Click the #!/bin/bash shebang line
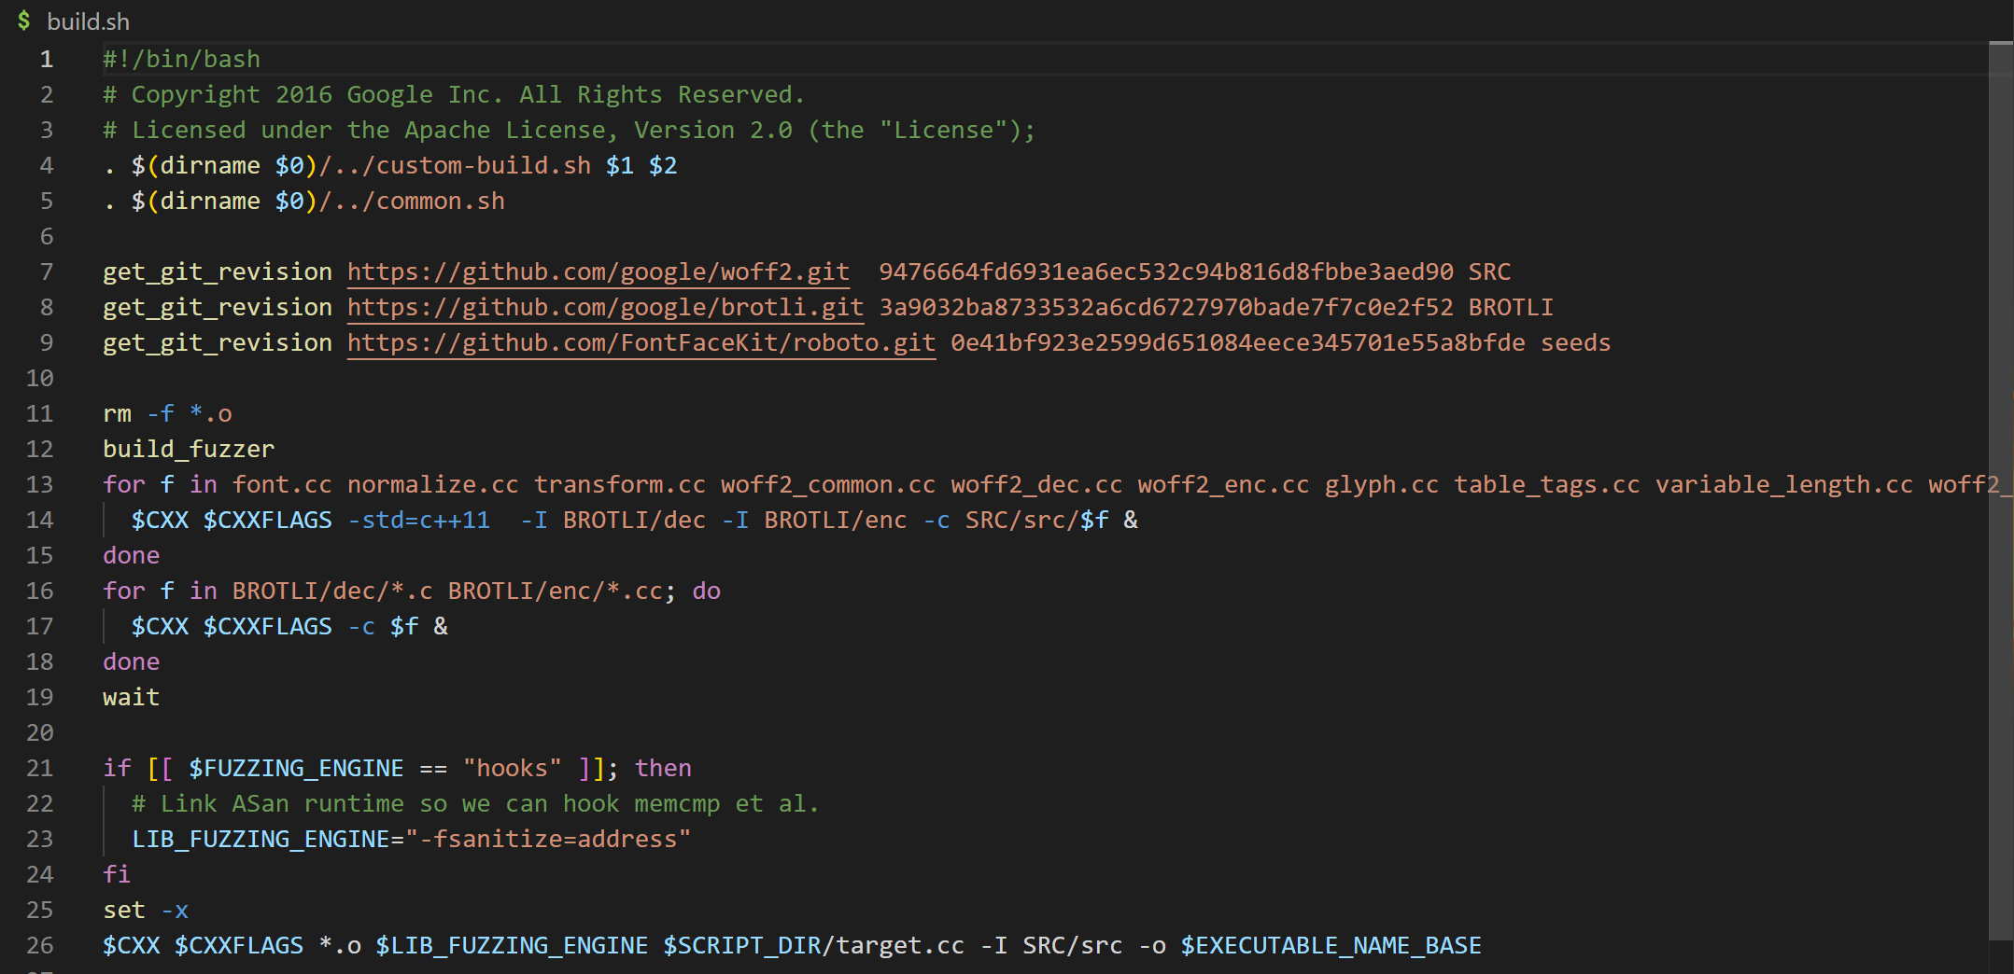Screen dimensions: 2014x974 point(181,59)
